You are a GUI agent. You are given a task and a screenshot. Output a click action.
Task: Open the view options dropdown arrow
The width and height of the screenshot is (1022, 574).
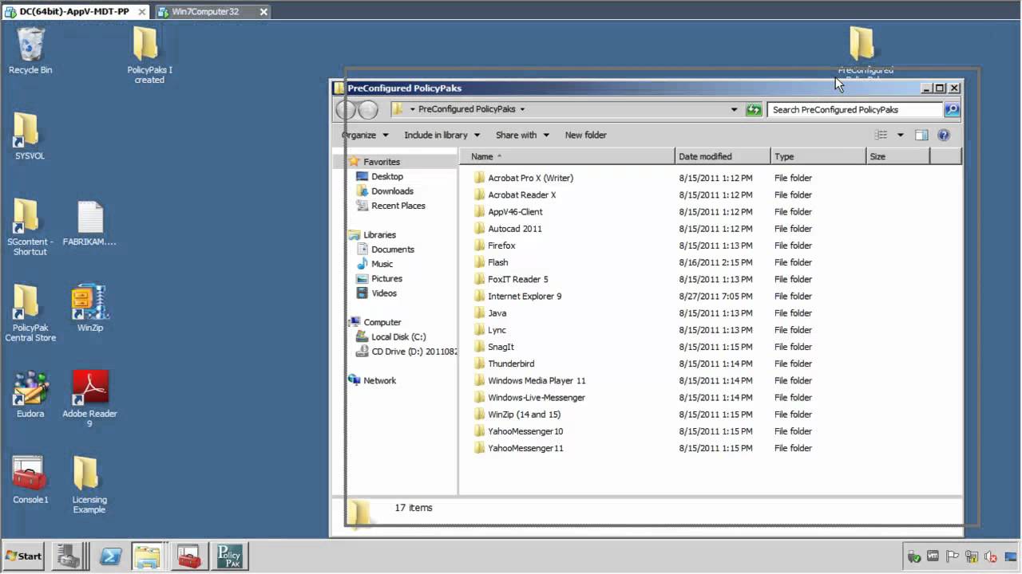pos(900,135)
